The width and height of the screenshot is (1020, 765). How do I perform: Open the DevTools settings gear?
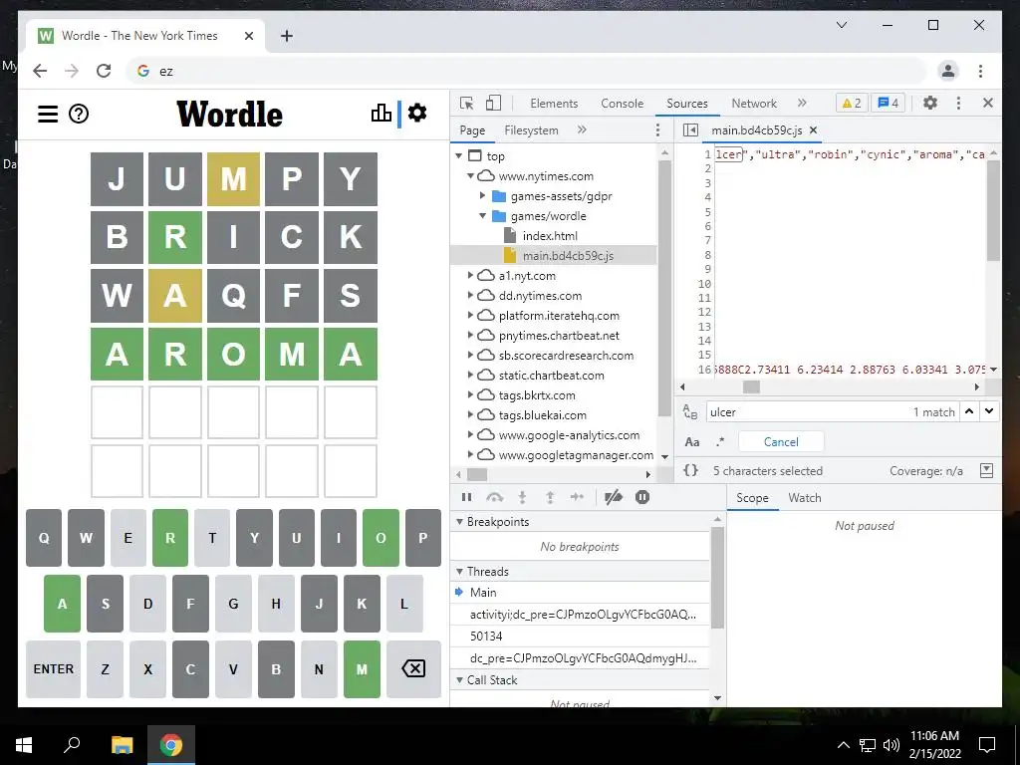click(x=930, y=103)
